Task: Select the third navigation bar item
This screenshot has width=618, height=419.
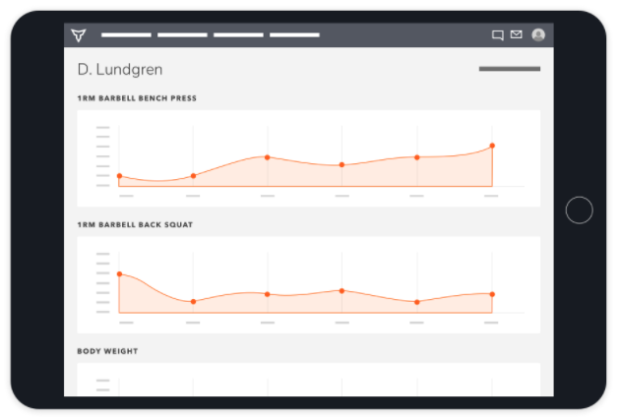Action: pyautogui.click(x=238, y=35)
